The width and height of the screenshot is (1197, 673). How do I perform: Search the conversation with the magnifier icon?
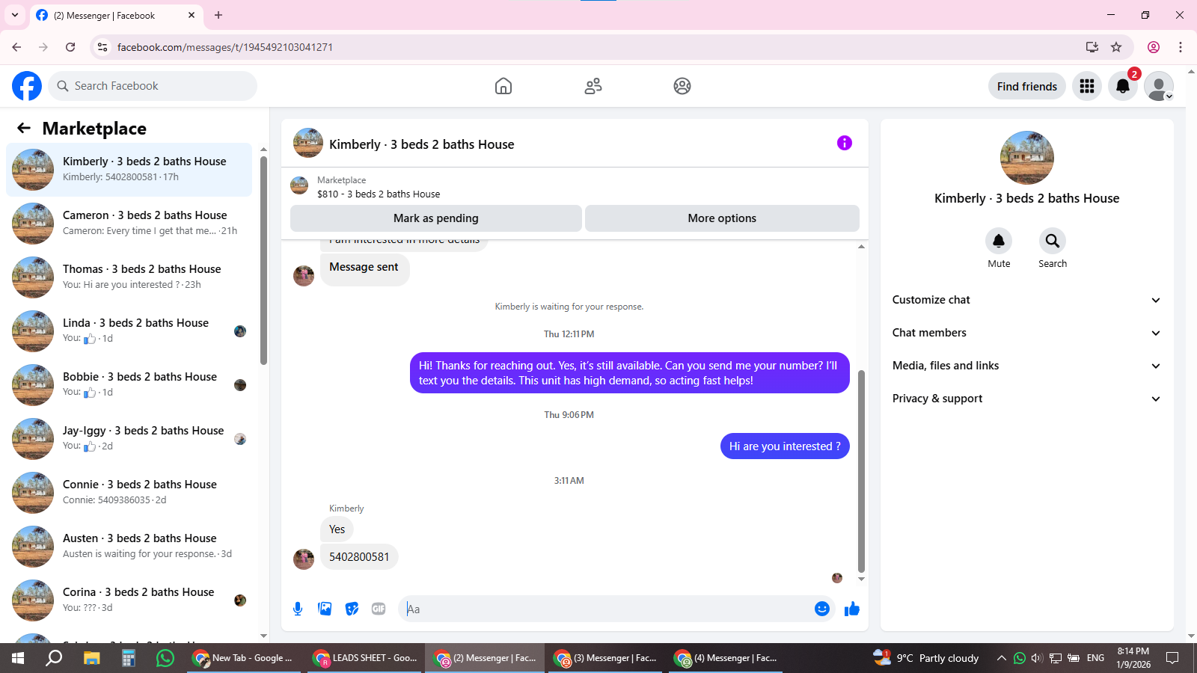[1053, 241]
